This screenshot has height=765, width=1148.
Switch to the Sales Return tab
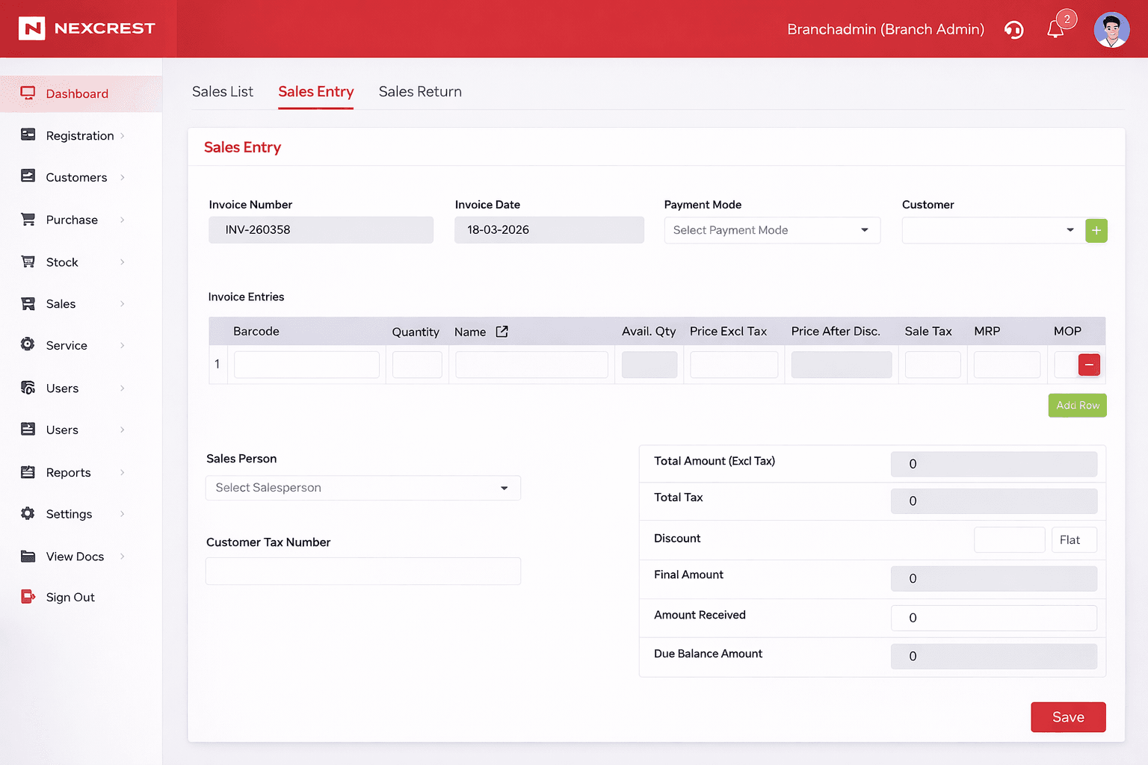pyautogui.click(x=420, y=91)
